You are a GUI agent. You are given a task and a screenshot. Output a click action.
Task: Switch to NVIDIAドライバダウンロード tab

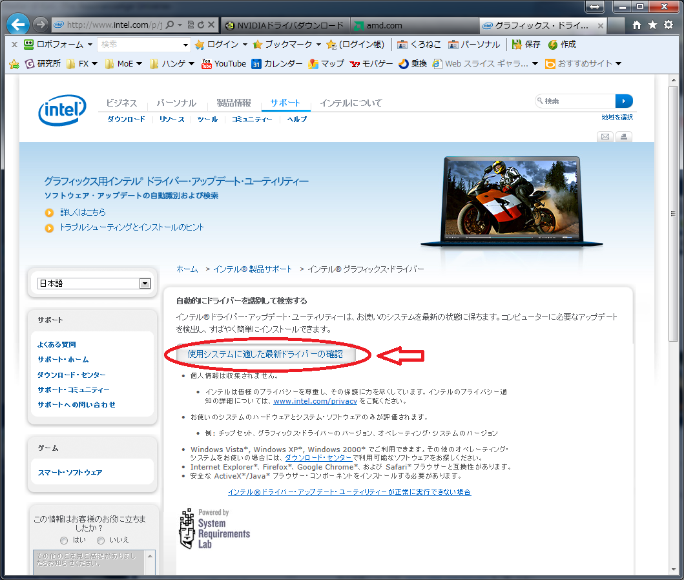pos(284,25)
